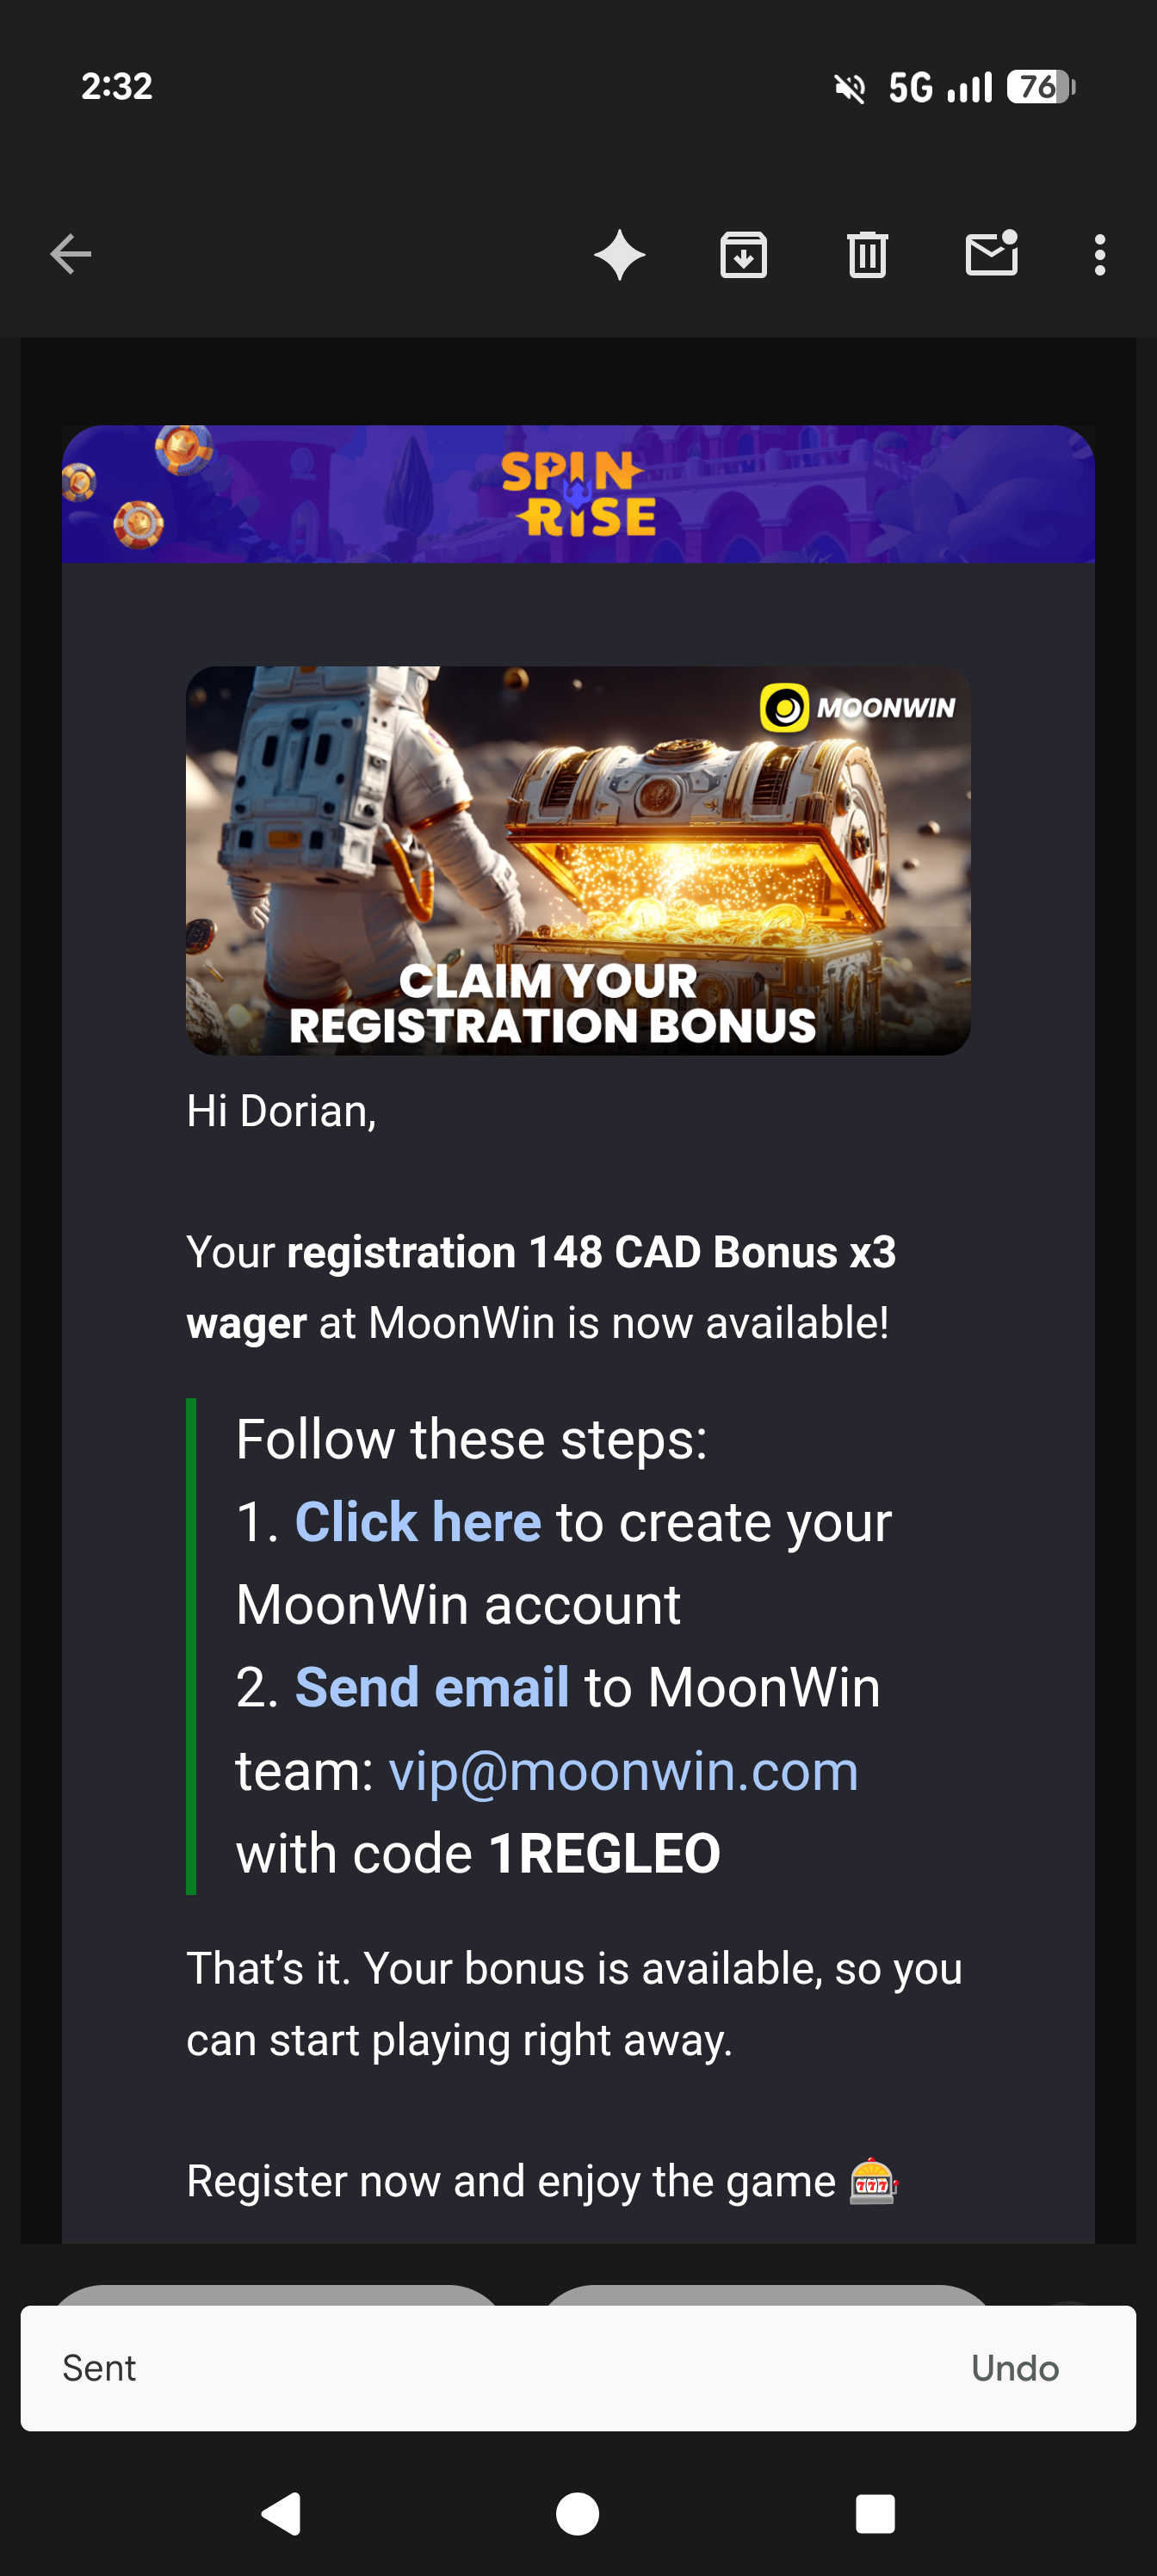Follow the "Click here" link
The width and height of the screenshot is (1157, 2576).
[x=418, y=1522]
